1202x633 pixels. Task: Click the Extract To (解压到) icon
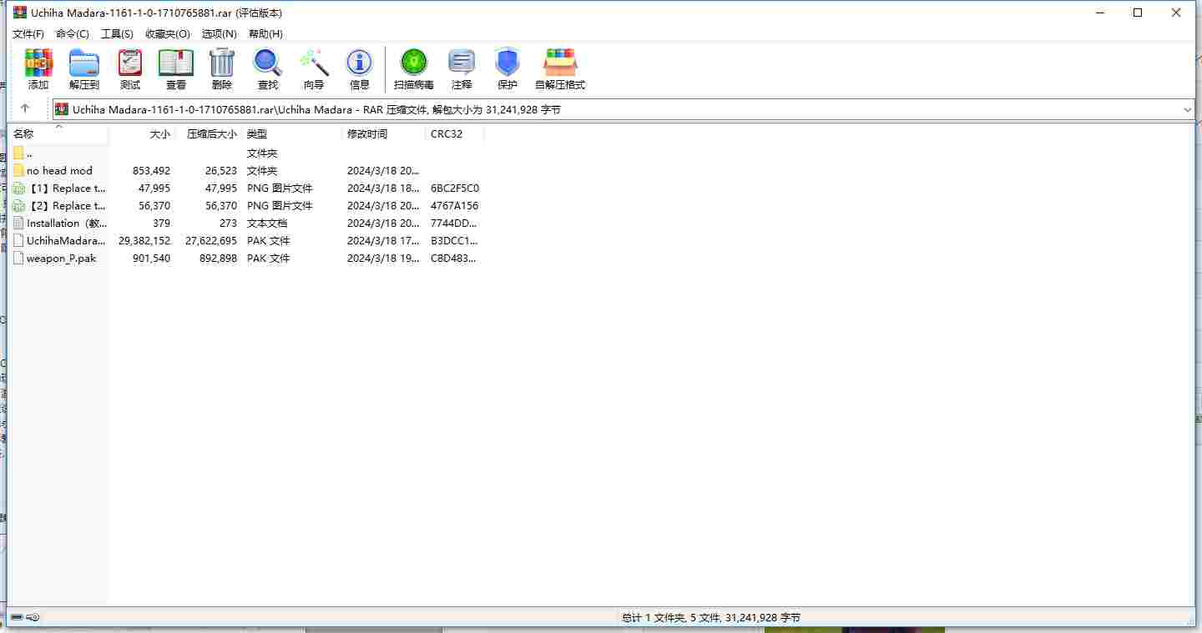[84, 63]
